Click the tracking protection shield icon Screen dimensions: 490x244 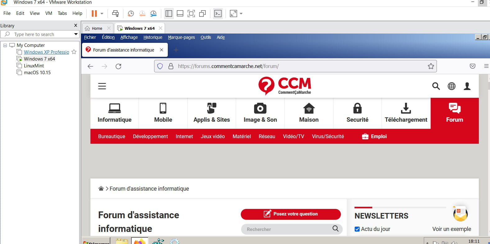point(160,66)
